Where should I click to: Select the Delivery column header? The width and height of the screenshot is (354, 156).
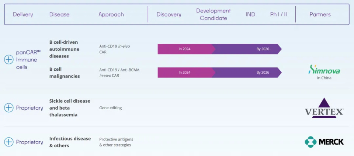tap(23, 14)
